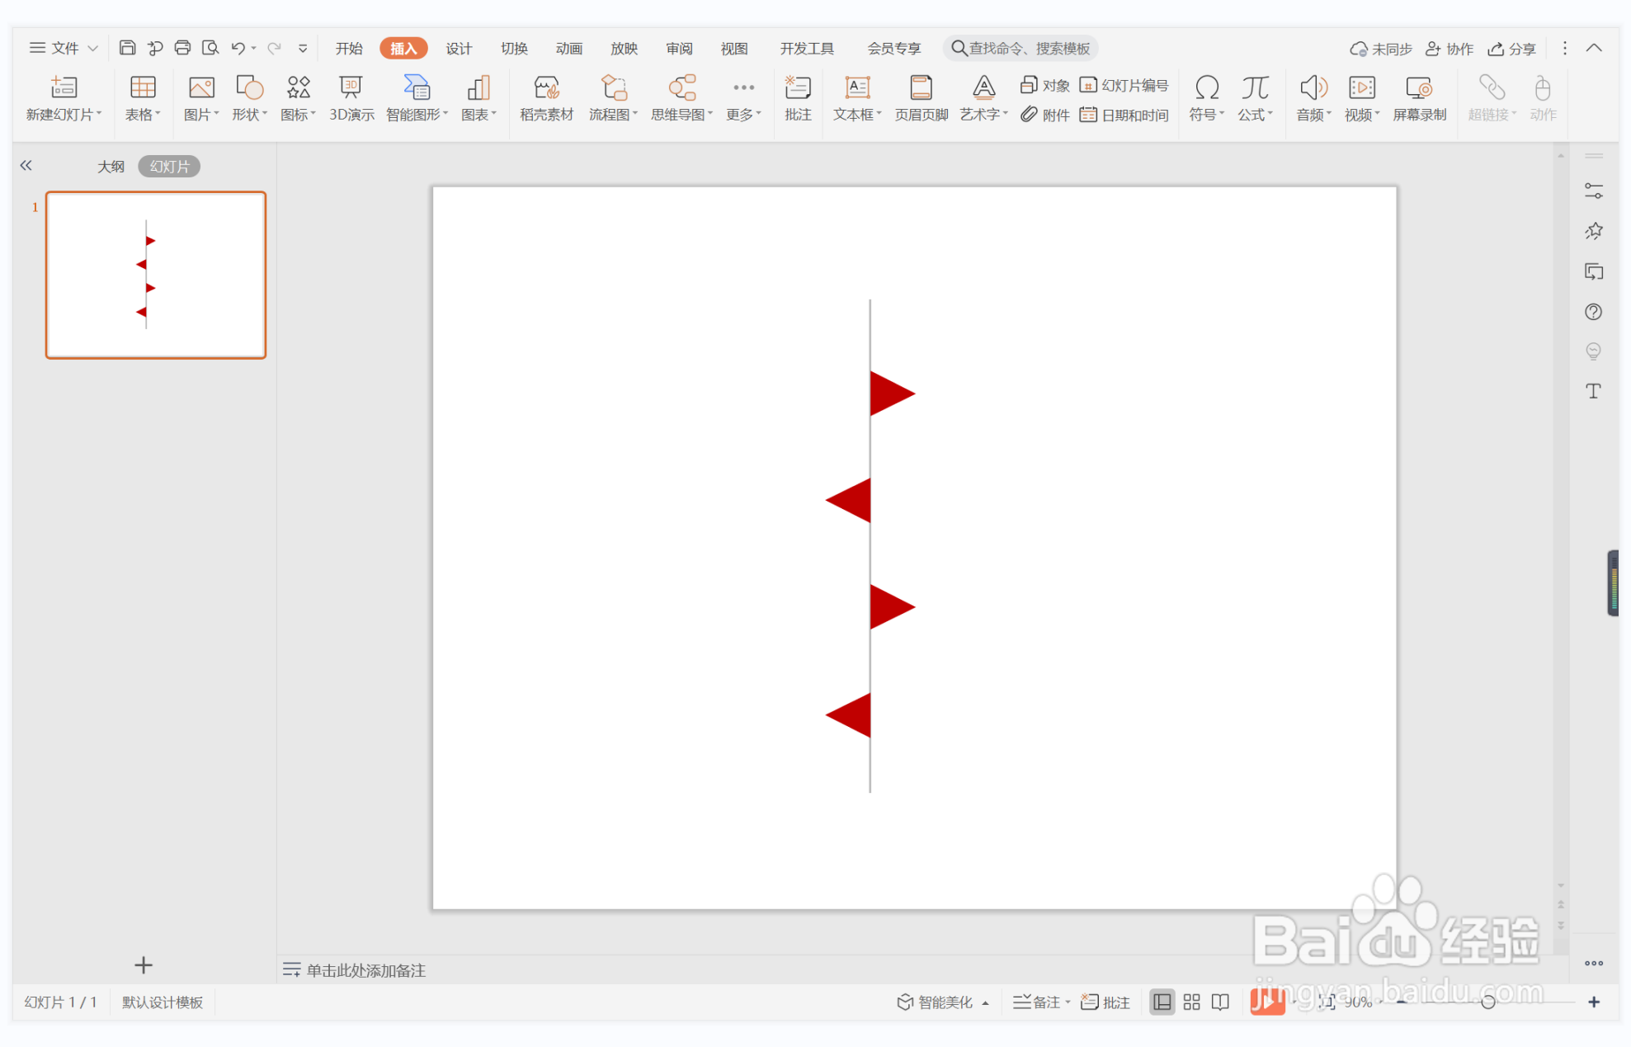Switch to slide sorter grid view

point(1191,1002)
